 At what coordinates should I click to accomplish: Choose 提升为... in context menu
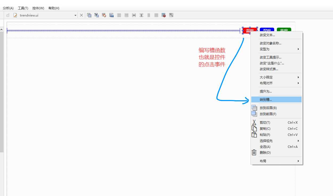point(277,91)
